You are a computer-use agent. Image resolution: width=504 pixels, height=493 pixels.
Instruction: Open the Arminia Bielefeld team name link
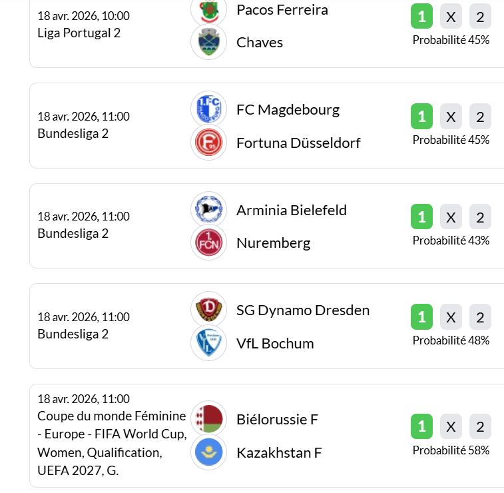291,210
